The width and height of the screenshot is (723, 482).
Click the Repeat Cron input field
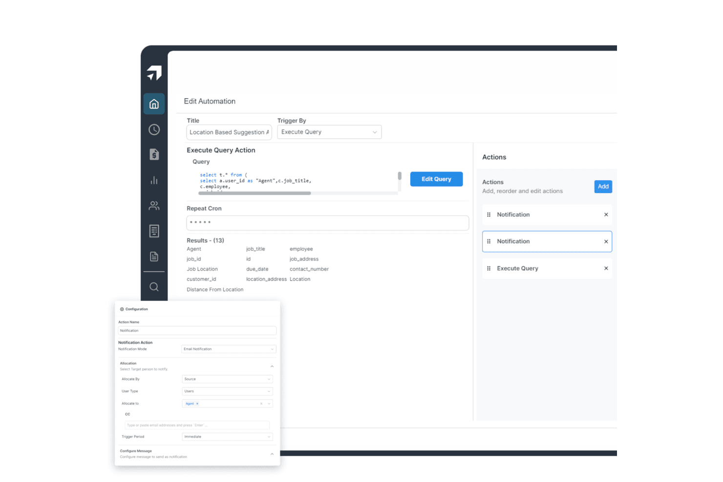pyautogui.click(x=327, y=223)
